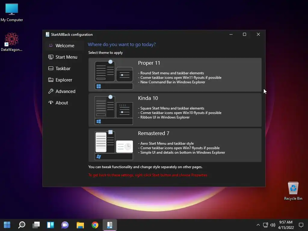Image resolution: width=308 pixels, height=231 pixels.
Task: Apply the Remastered 7 theme
Action: pyautogui.click(x=175, y=145)
